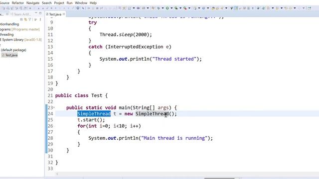Screen dimensions: 319x179
Task: Expand the Search dropdown arrow
Action: pyautogui.click(x=226, y=8)
